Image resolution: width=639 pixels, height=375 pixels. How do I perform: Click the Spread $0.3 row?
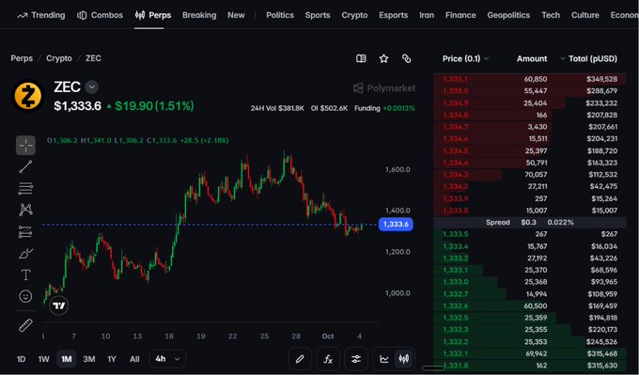coord(530,222)
